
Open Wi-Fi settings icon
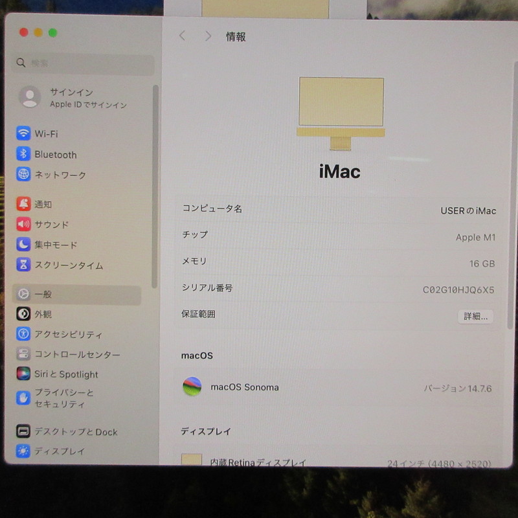point(23,133)
